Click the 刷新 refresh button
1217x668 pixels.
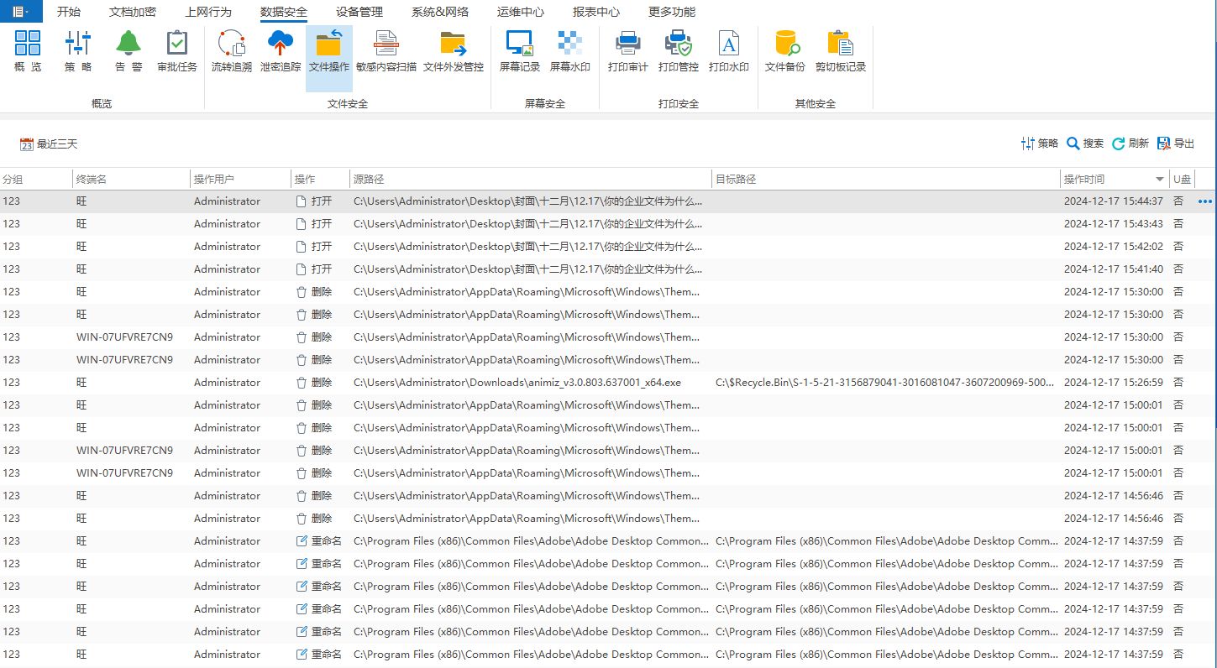click(1130, 144)
